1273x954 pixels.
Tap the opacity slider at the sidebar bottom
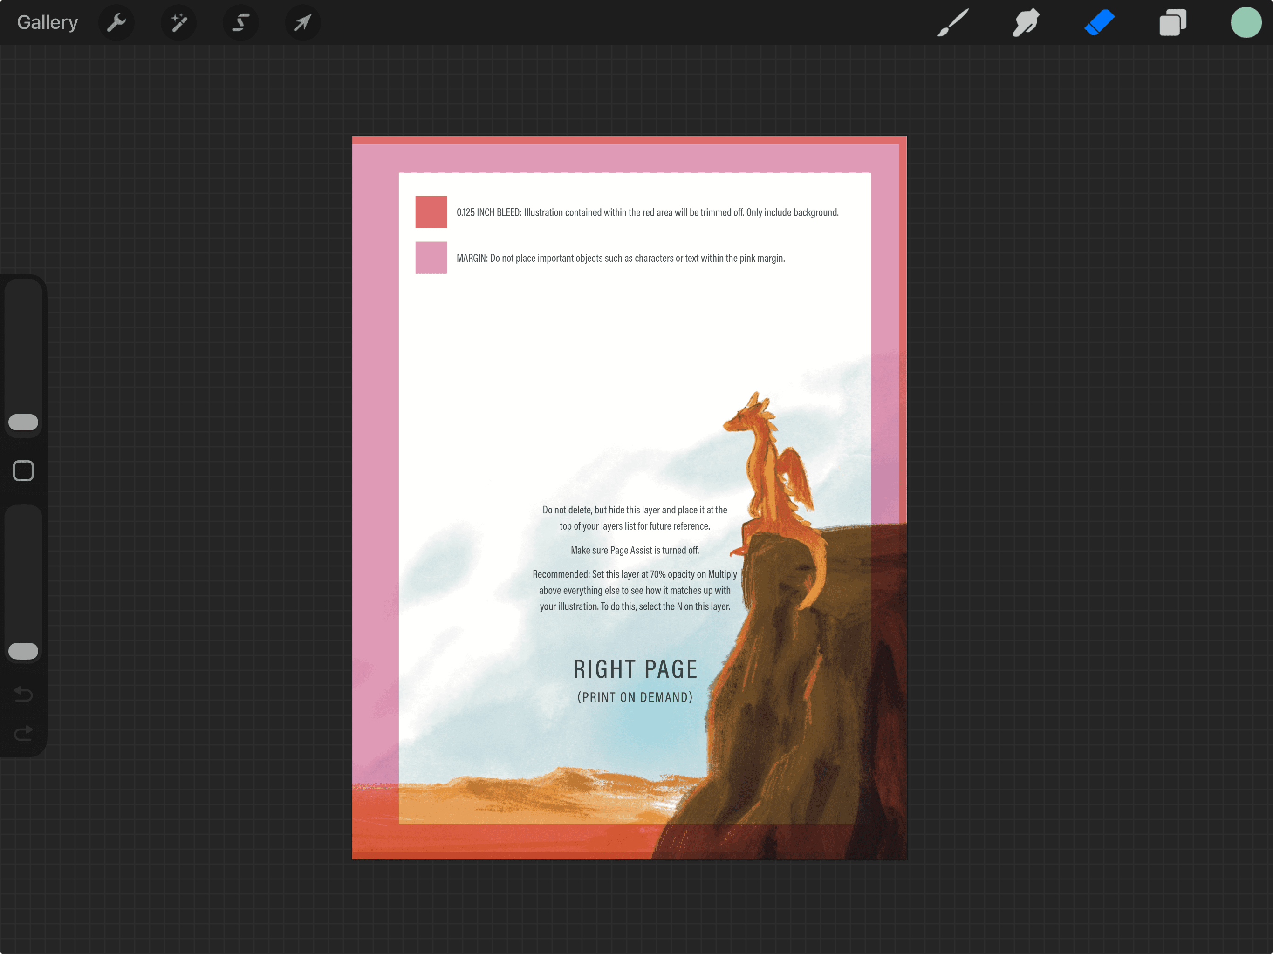(x=23, y=651)
